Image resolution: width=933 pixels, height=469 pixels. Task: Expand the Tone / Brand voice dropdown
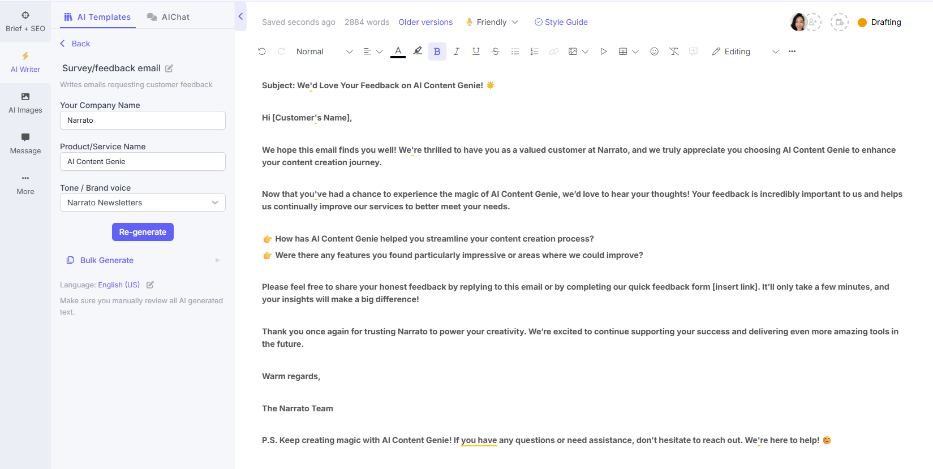pos(143,203)
